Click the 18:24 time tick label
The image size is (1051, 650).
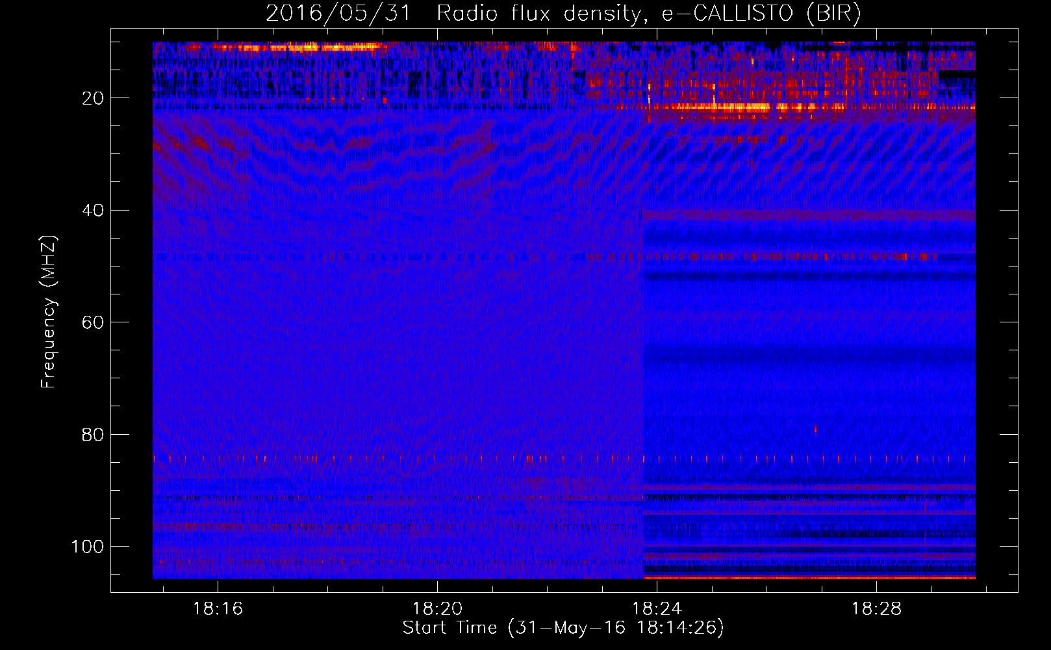[657, 609]
